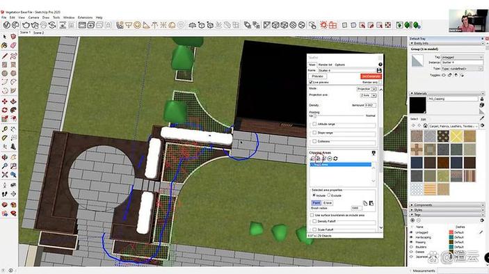This screenshot has height=274, width=489.
Task: Switch to Skatter Render list tab
Action: (x=325, y=65)
